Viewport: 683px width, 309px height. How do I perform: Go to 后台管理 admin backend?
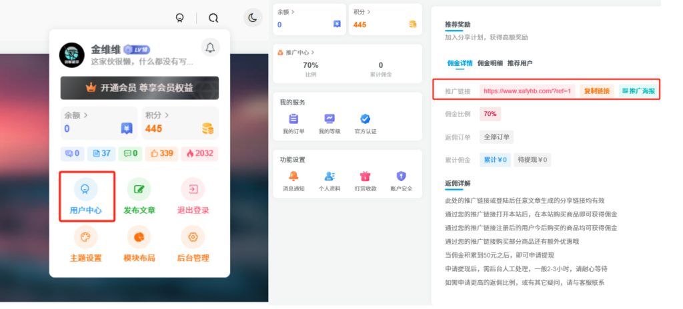tap(193, 244)
